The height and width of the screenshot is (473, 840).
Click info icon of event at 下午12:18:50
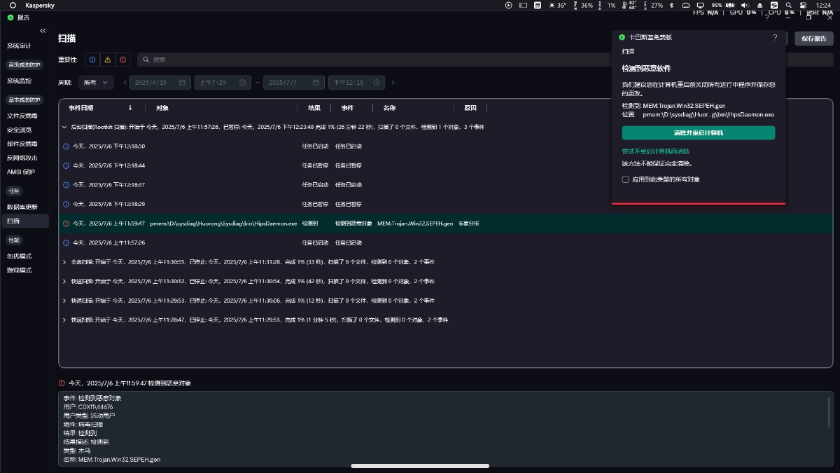click(66, 146)
